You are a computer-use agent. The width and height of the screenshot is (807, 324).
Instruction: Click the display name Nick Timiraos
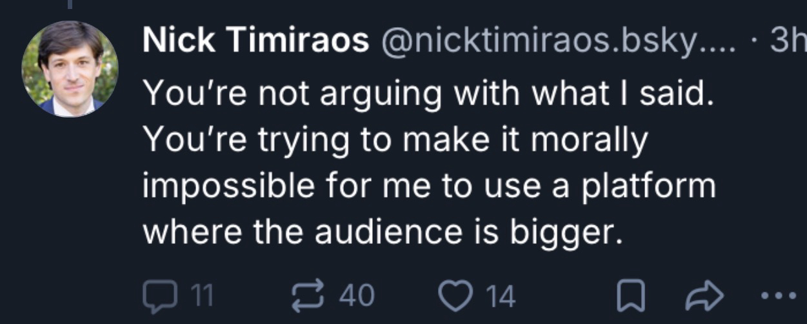pyautogui.click(x=256, y=42)
